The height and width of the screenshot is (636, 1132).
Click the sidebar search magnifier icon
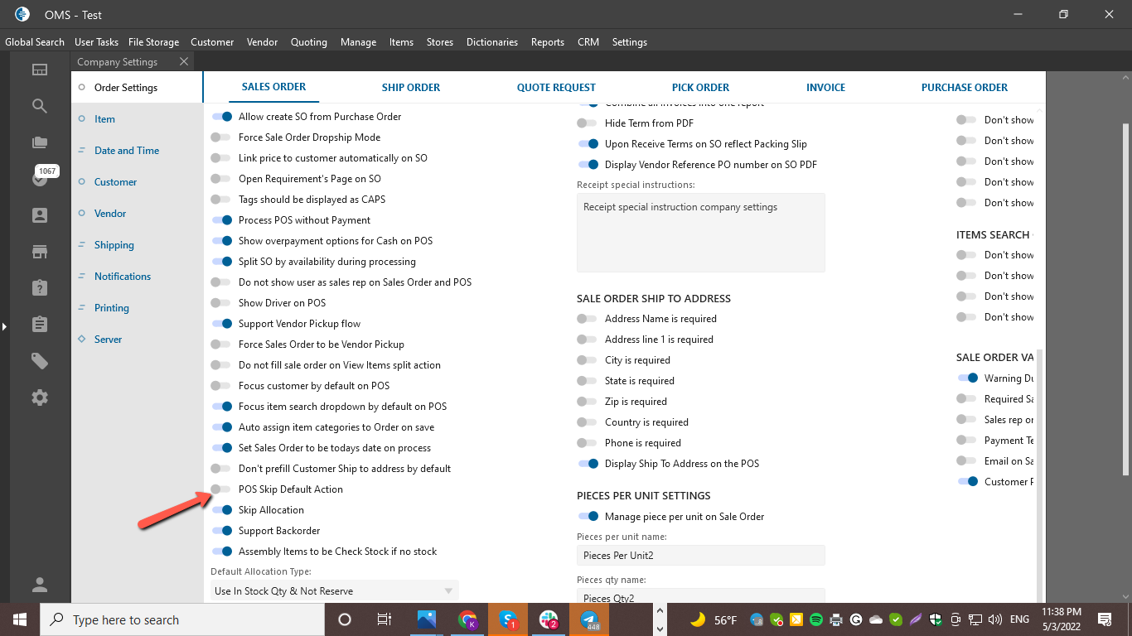tap(39, 106)
